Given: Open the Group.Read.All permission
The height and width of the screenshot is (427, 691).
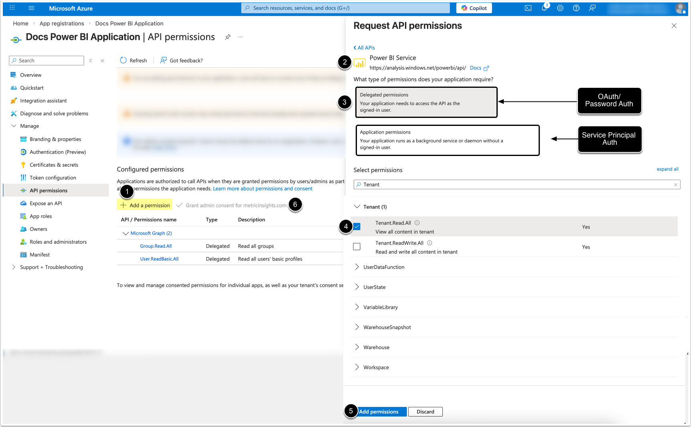Looking at the screenshot, I should (x=156, y=246).
